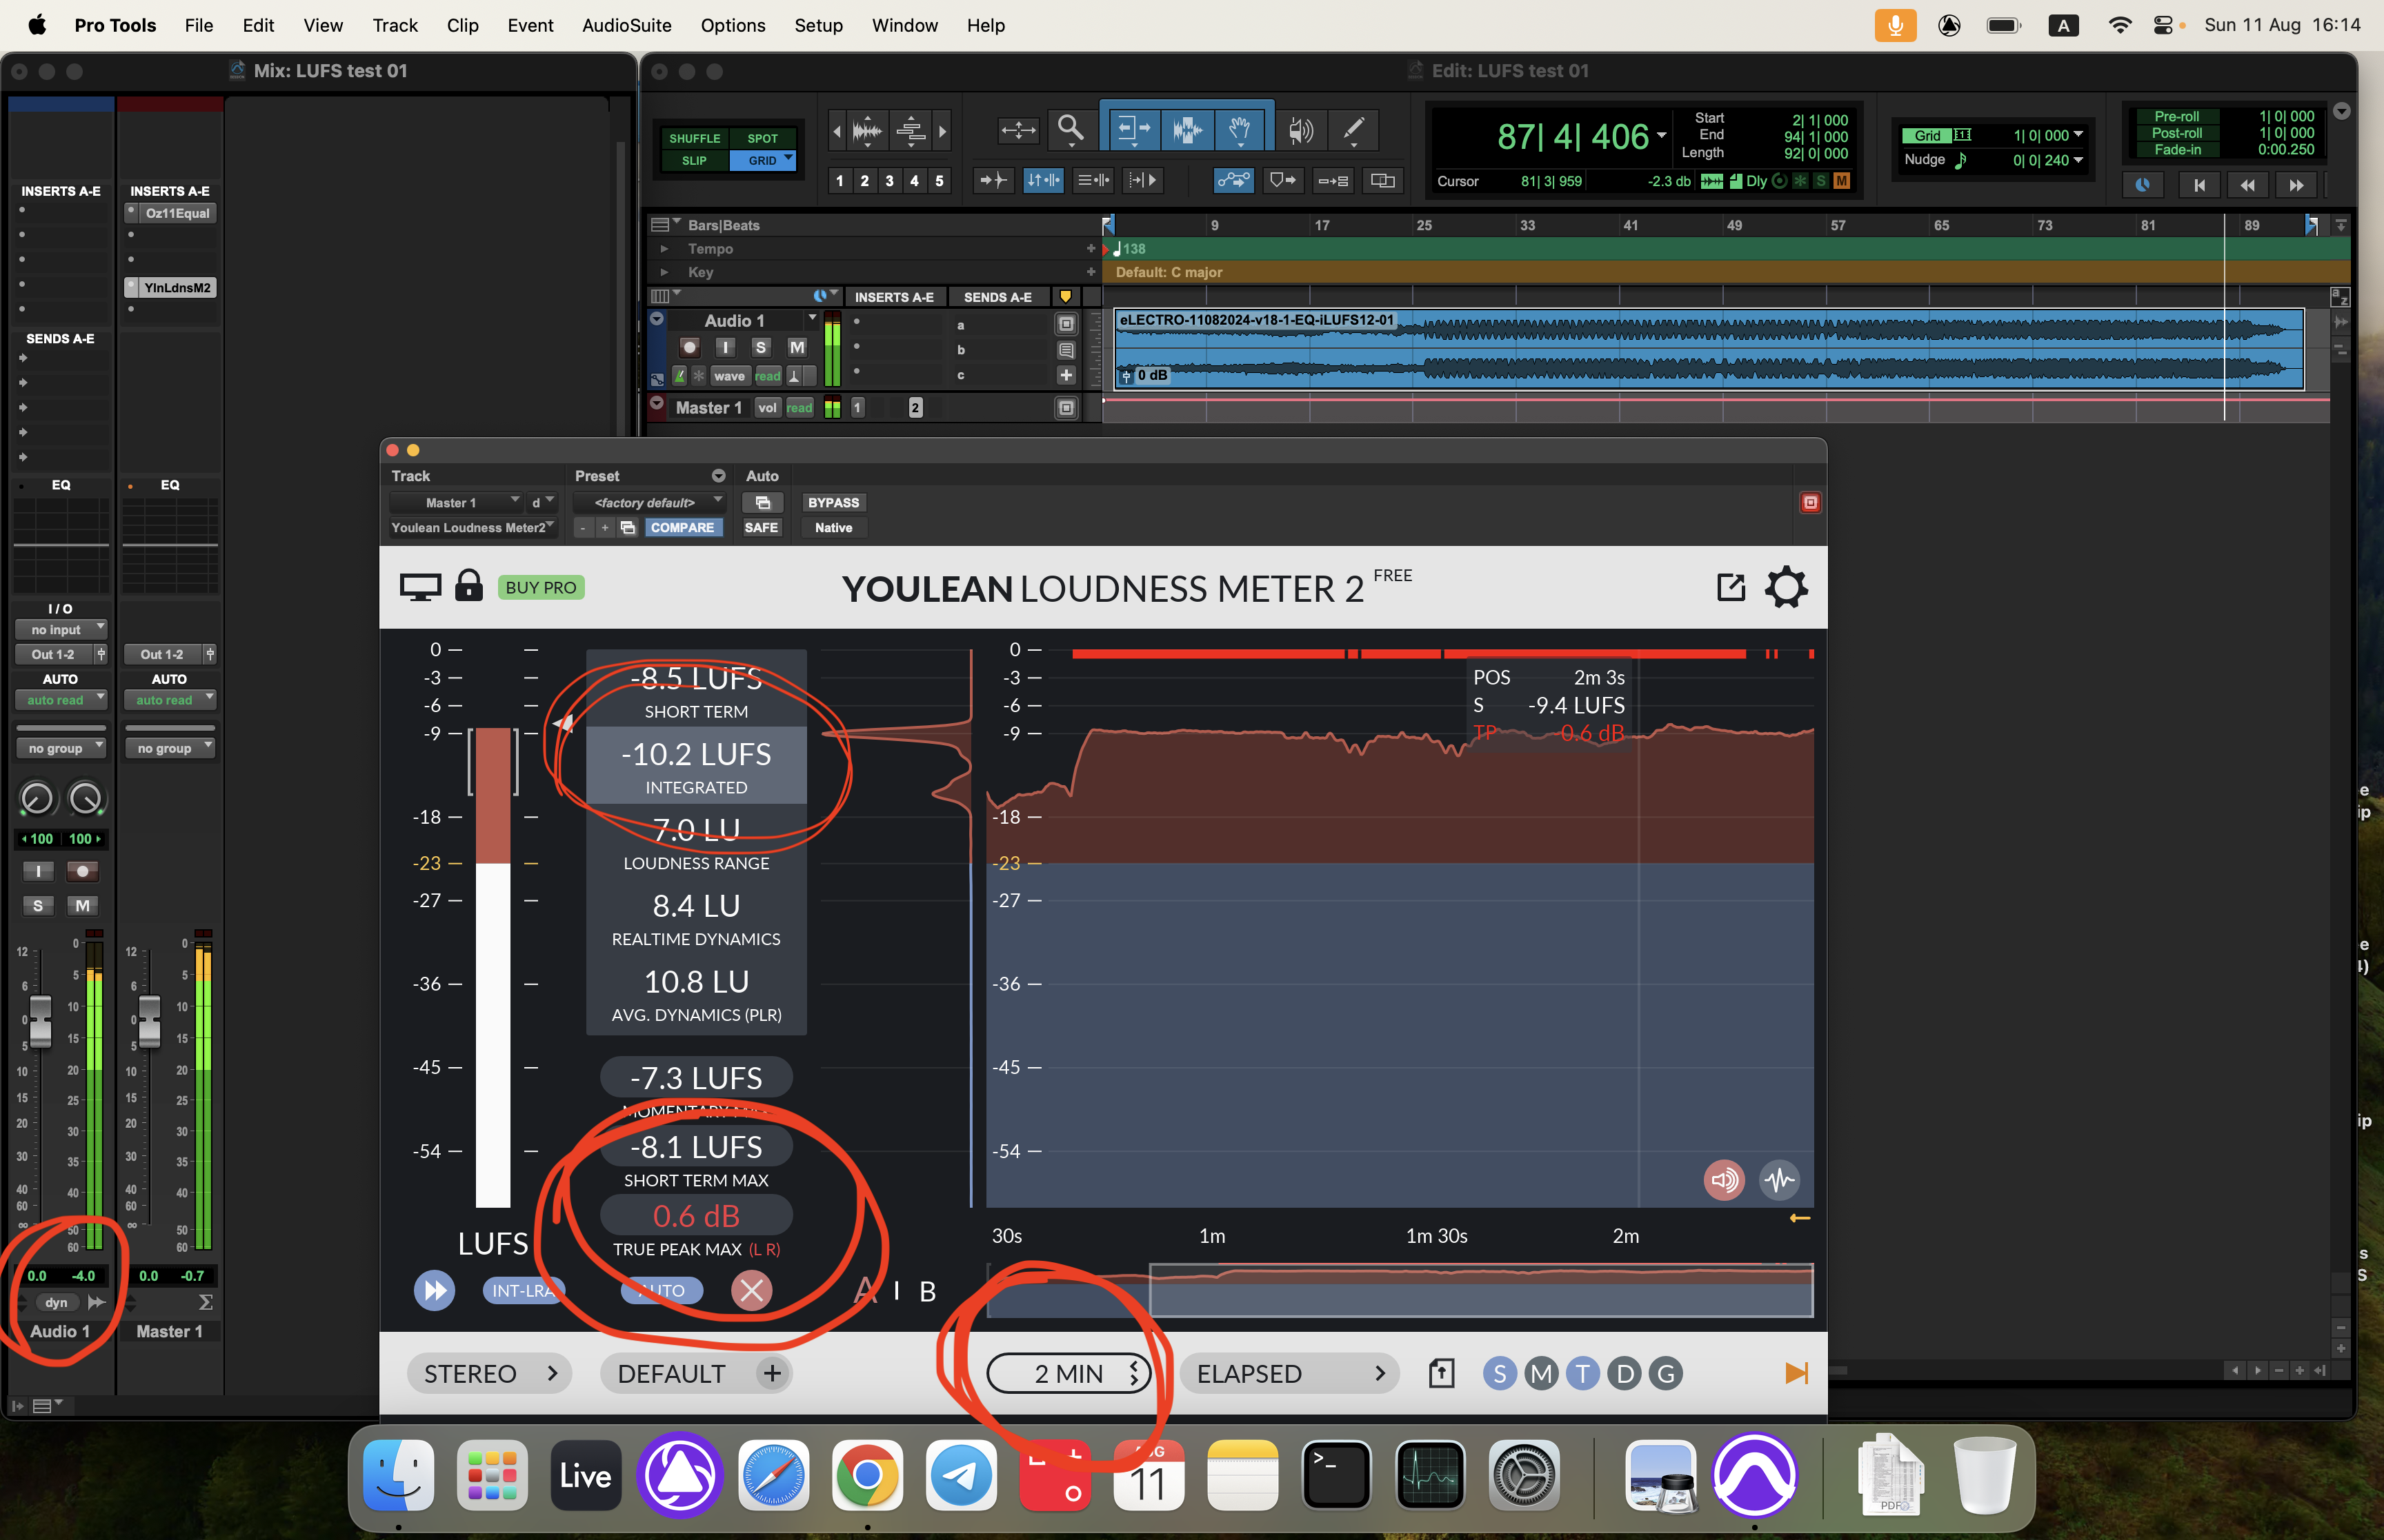The height and width of the screenshot is (1540, 2384).
Task: Click the Youlean lock icon
Action: tap(468, 586)
